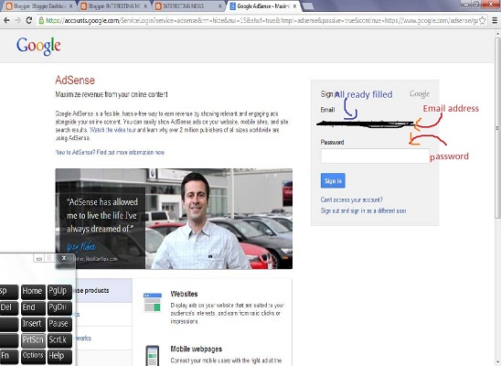501x366 pixels.
Task: Open the Chrome menu icon
Action: [x=495, y=20]
